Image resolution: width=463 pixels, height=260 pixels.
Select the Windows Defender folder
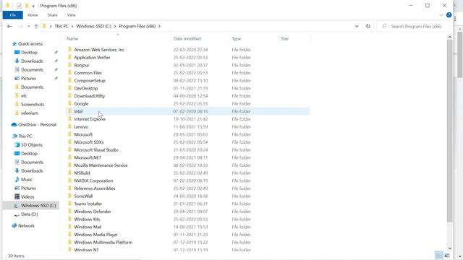point(93,212)
